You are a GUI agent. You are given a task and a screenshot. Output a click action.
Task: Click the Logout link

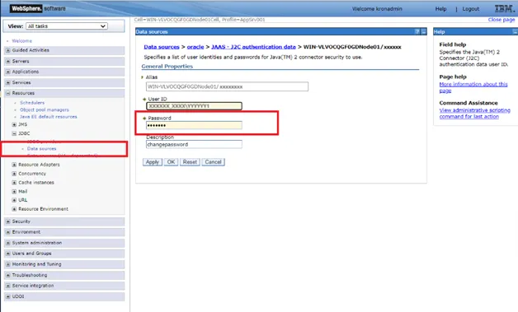(471, 9)
